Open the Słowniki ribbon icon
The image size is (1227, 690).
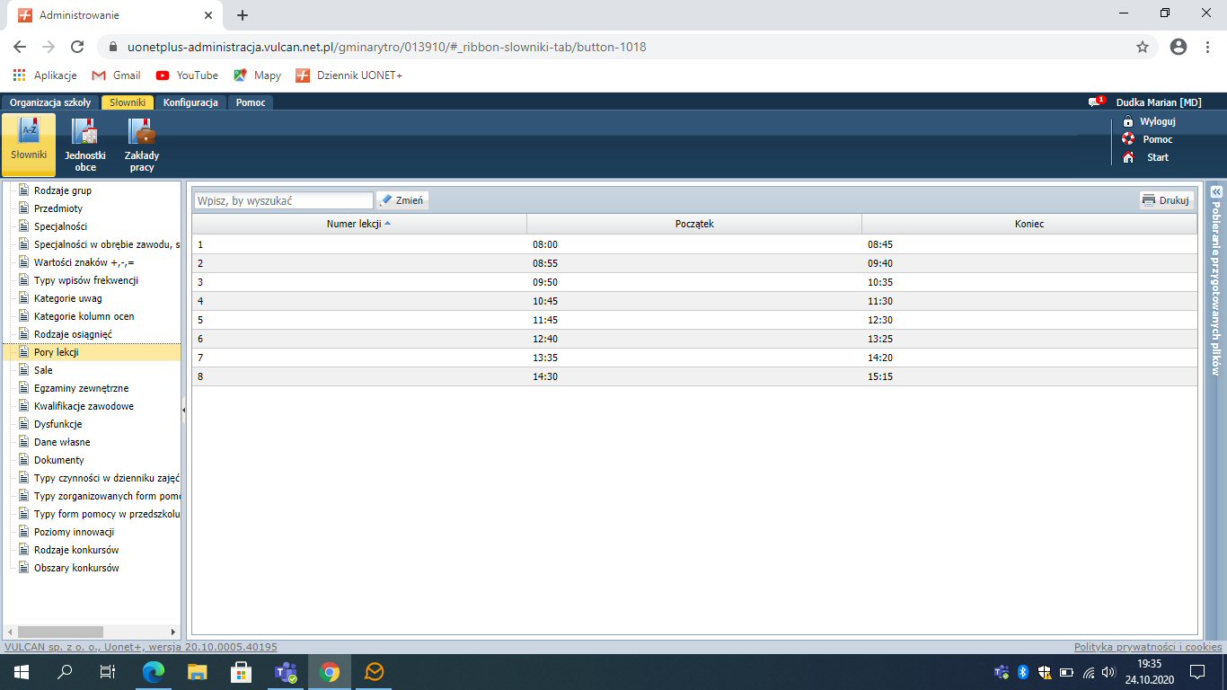29,133
